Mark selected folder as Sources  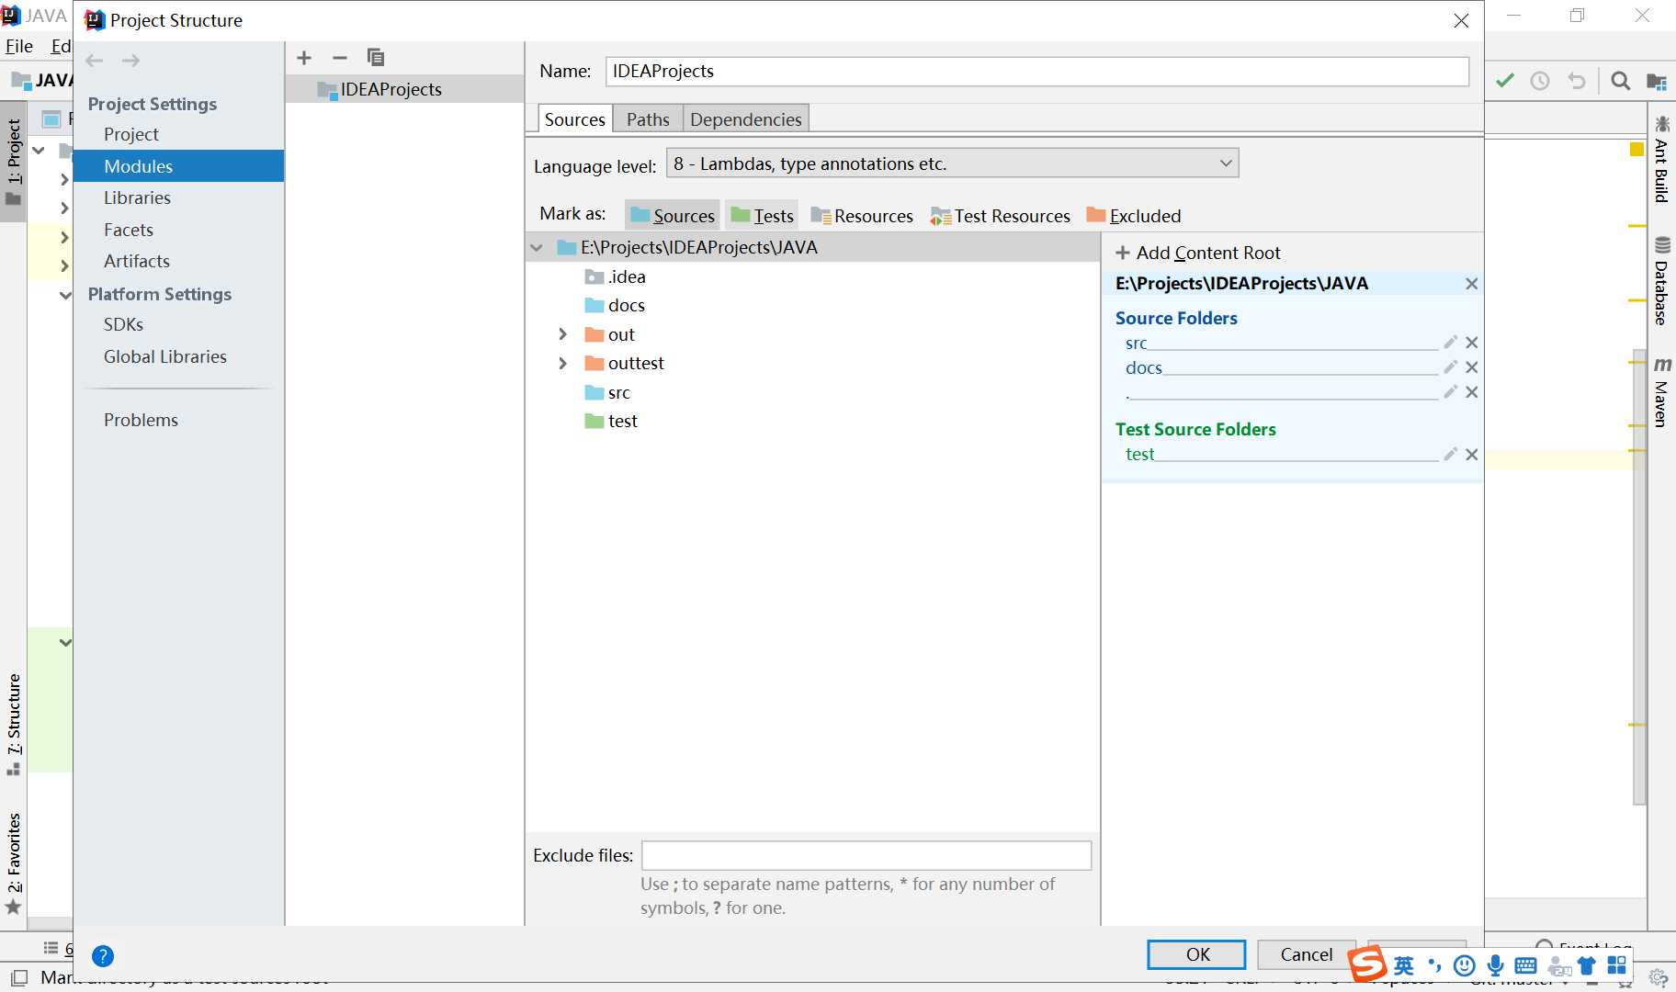click(x=673, y=216)
